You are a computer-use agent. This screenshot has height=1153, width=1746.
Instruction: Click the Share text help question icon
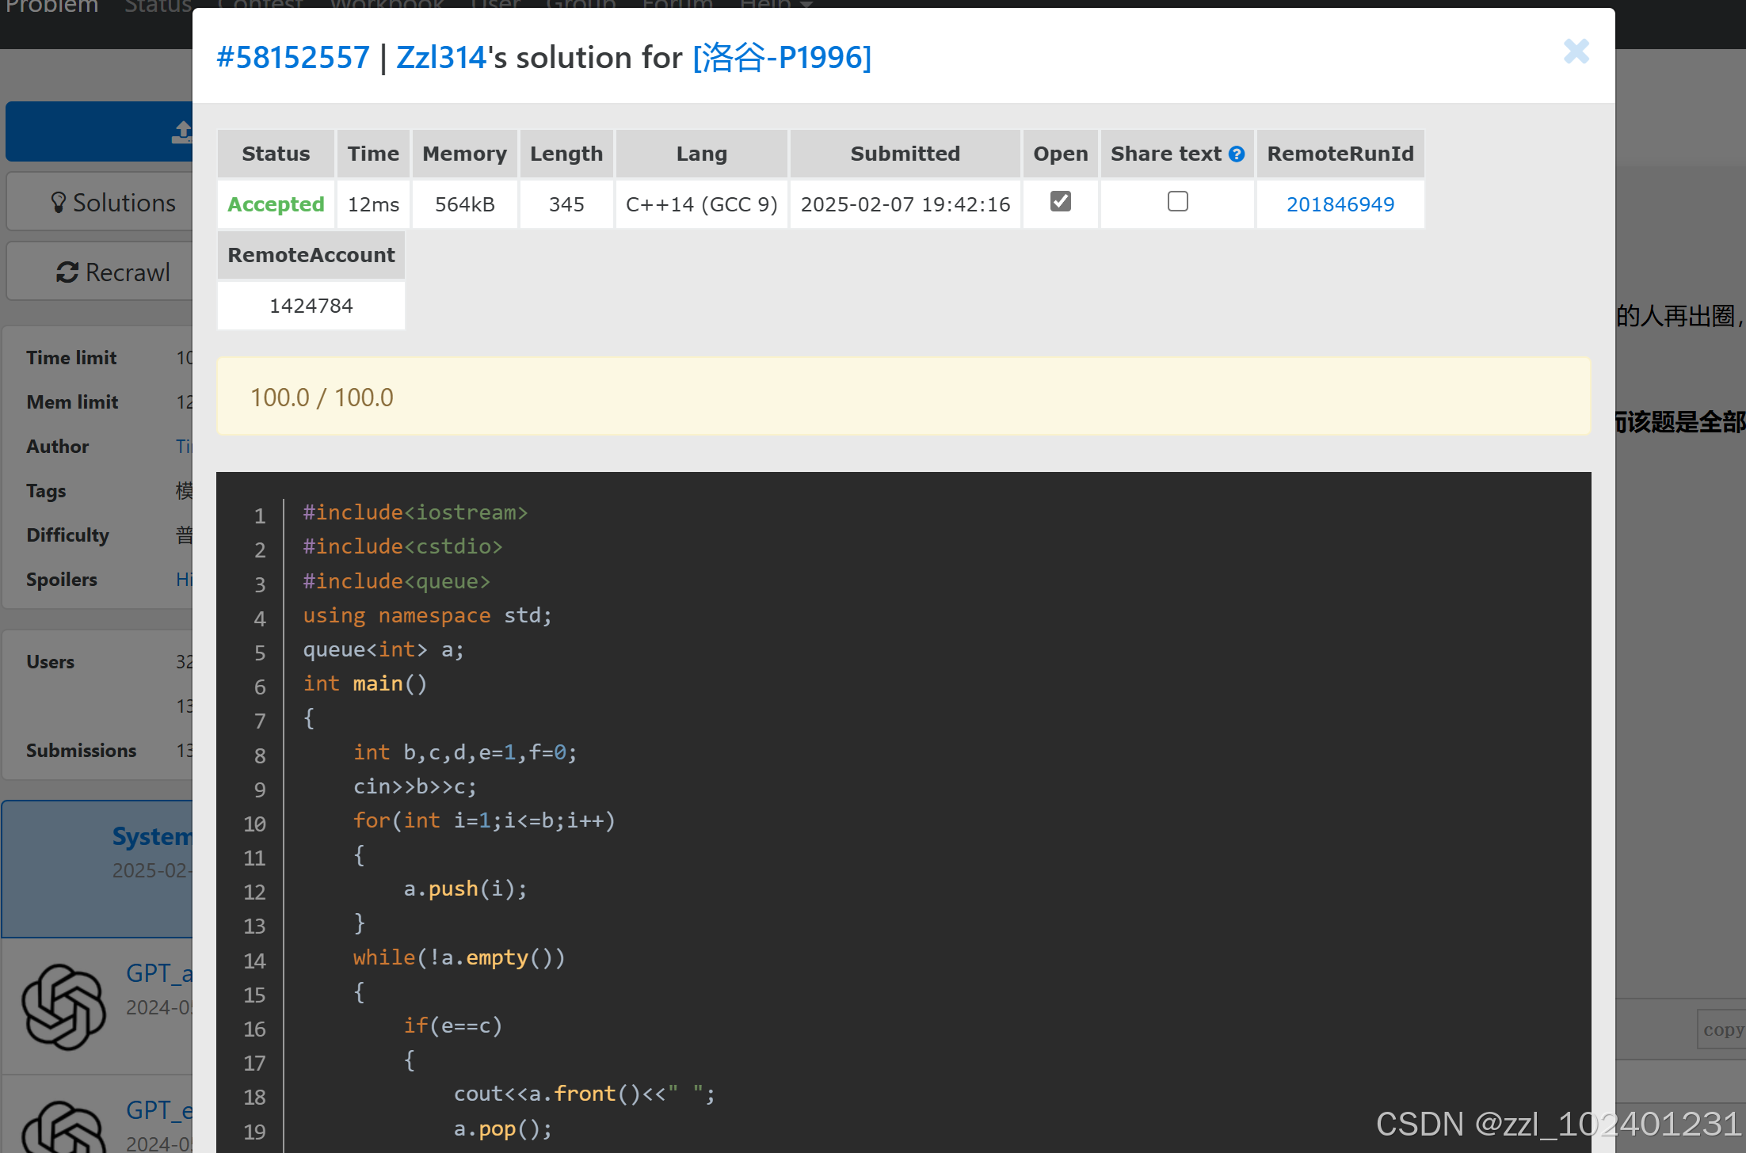(1237, 154)
